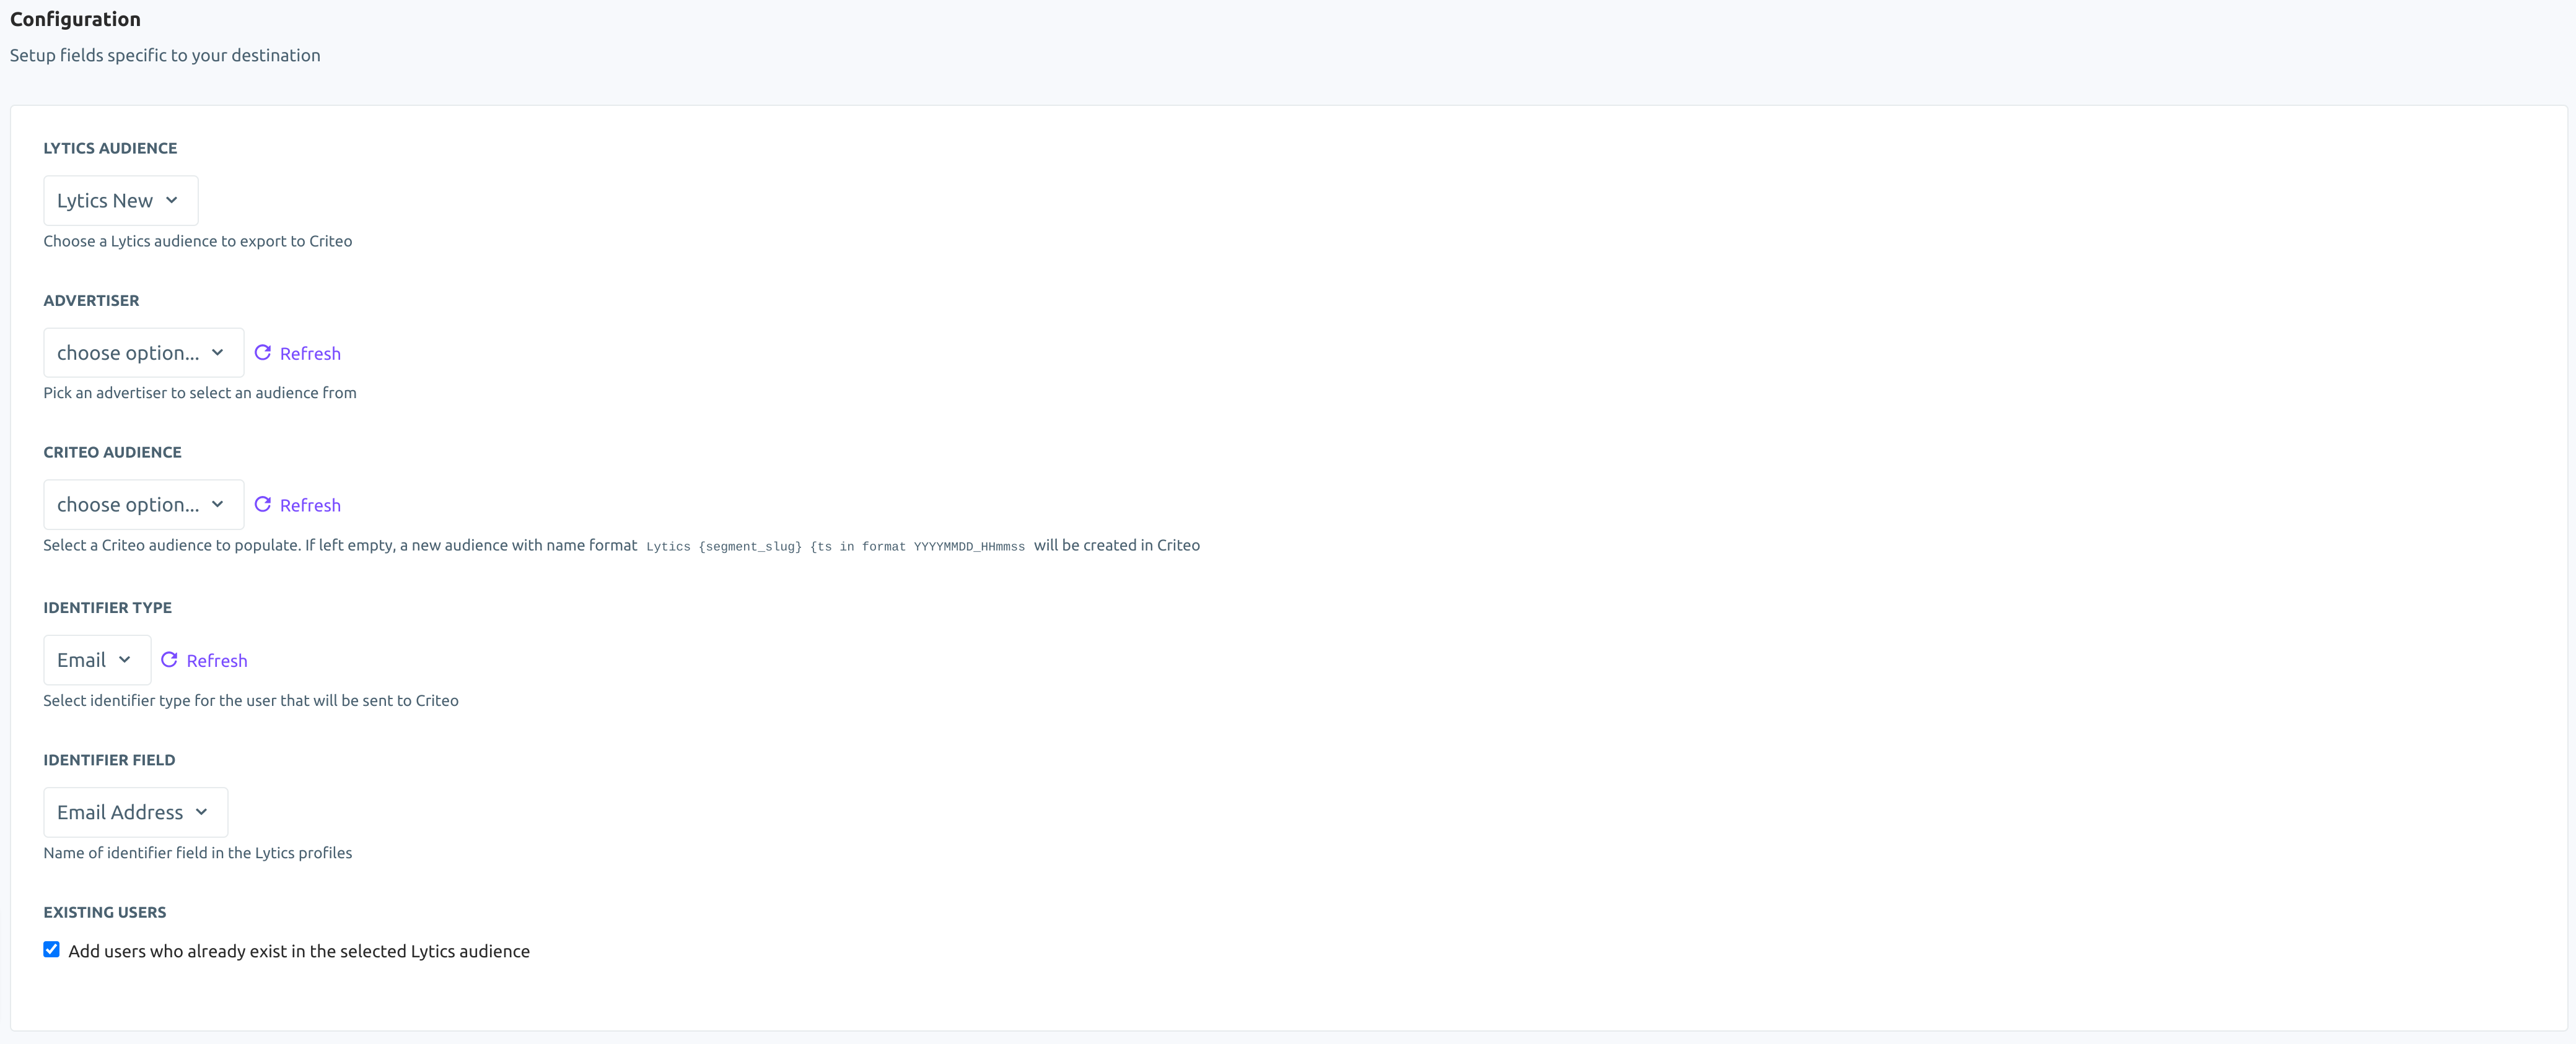This screenshot has height=1044, width=2576.
Task: Click the refresh icon next to Criteo Audience
Action: 263,505
